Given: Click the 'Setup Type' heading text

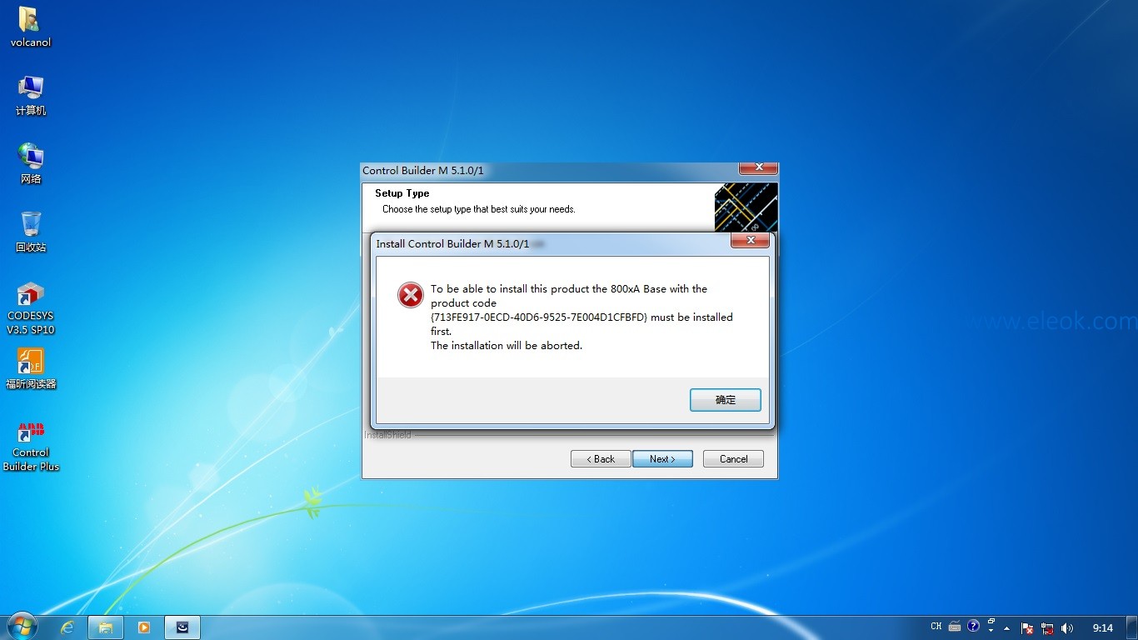Looking at the screenshot, I should 402,193.
